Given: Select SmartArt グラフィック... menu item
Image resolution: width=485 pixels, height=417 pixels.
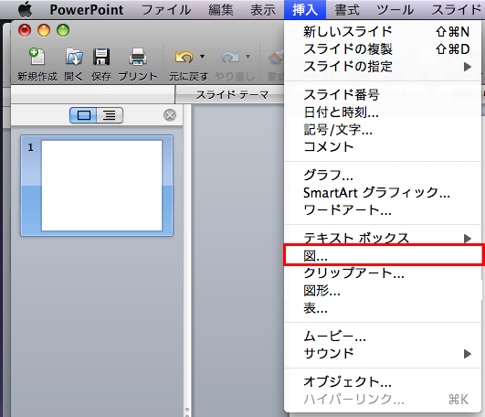Looking at the screenshot, I should coord(383,193).
